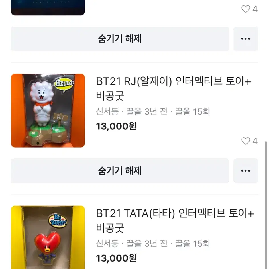Click the vertical scrollbar on right edge
This screenshot has width=269, height=269.
[x=266, y=205]
